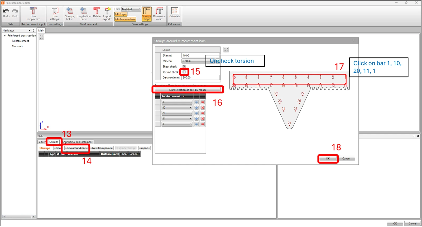Click the Calculate icon
The image size is (422, 227).
tap(175, 13)
